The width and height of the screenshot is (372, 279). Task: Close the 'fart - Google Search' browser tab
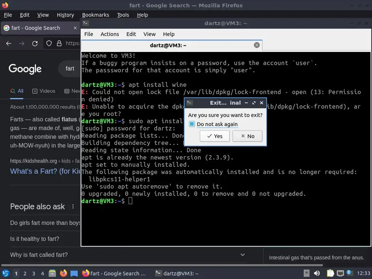point(75,28)
